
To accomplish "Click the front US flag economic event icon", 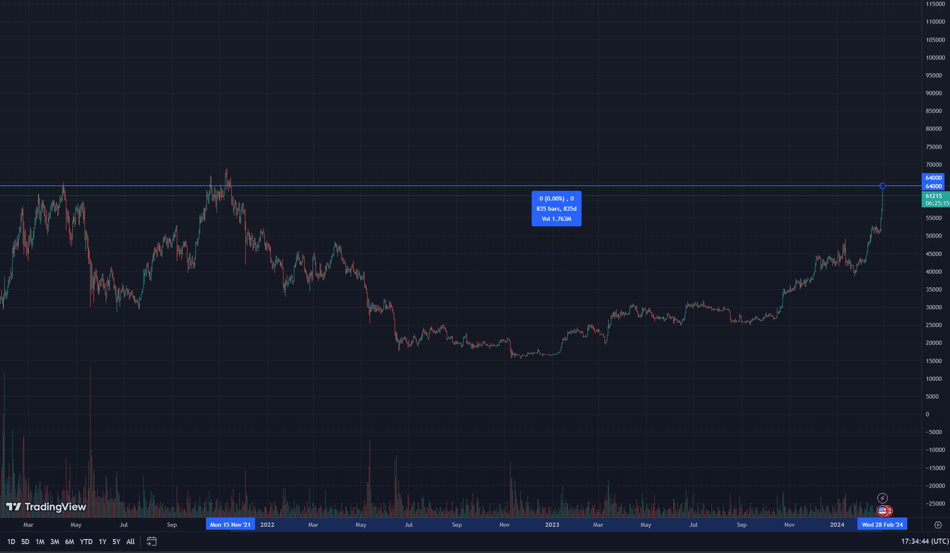I will (x=882, y=511).
